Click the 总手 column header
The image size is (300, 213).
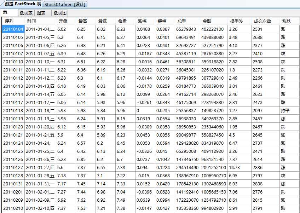(x=187, y=21)
